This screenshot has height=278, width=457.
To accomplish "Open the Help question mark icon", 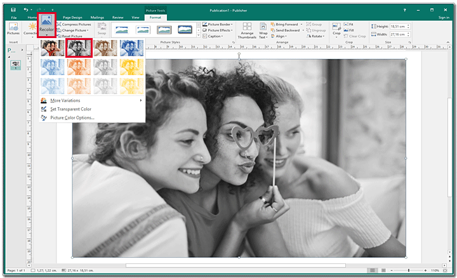I will (x=404, y=10).
